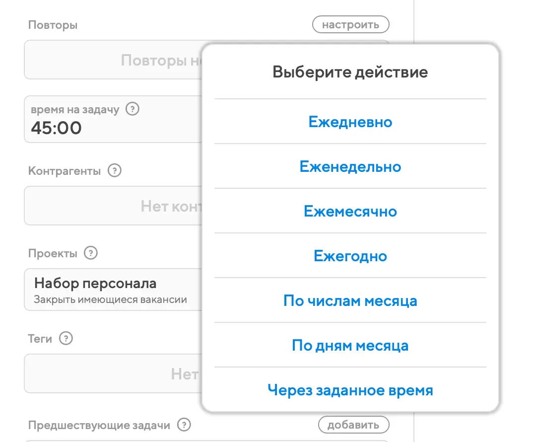
Task: Click help icon next to время на задачу
Action: pos(132,109)
